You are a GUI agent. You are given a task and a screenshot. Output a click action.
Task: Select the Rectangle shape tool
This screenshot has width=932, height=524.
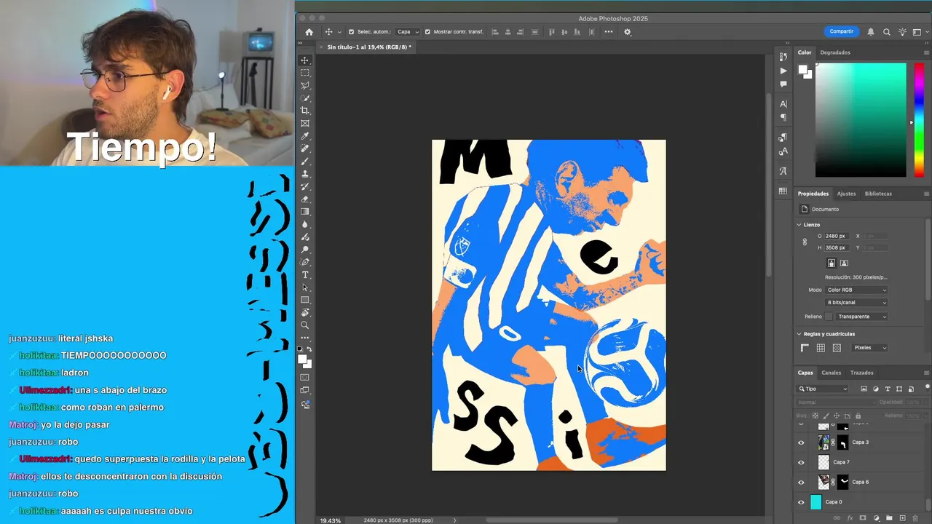pyautogui.click(x=305, y=300)
